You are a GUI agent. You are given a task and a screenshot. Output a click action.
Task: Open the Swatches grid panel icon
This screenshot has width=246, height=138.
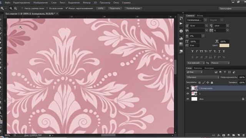[181, 44]
